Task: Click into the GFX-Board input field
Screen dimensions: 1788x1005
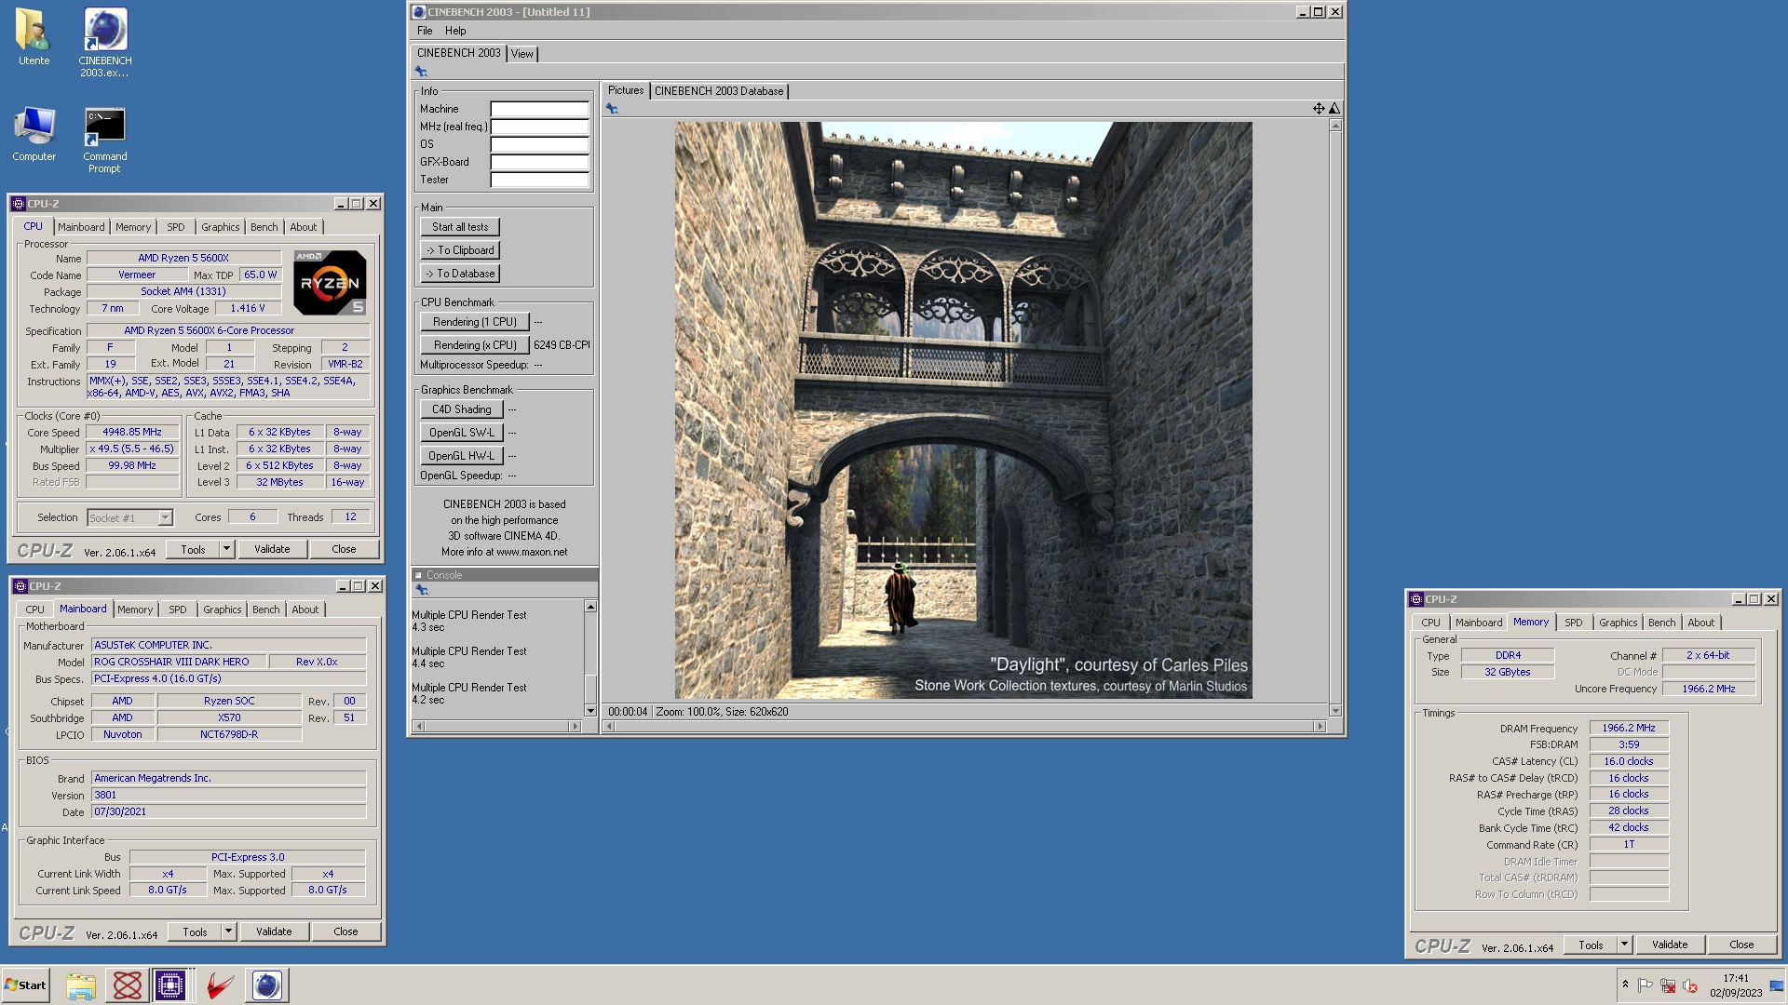Action: click(540, 162)
